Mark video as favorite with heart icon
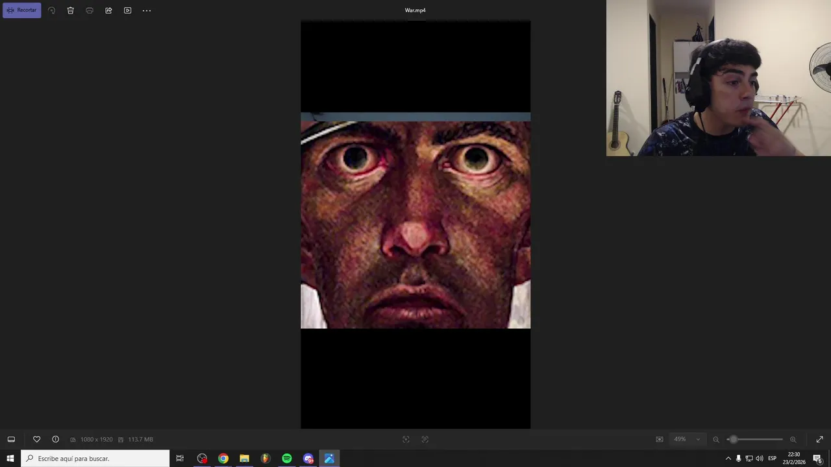Image resolution: width=831 pixels, height=467 pixels. coord(36,439)
